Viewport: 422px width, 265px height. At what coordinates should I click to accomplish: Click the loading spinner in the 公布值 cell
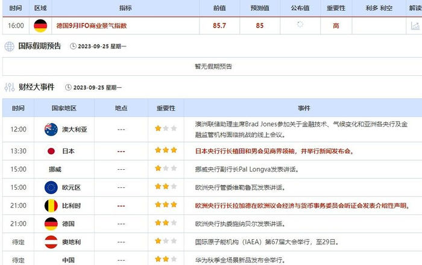[x=300, y=25]
